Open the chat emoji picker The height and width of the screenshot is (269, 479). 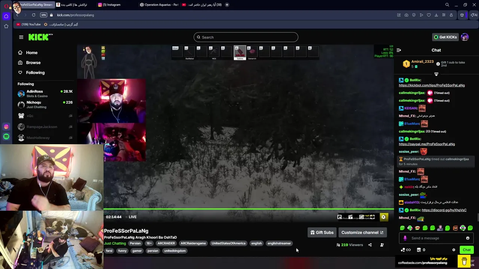467,238
